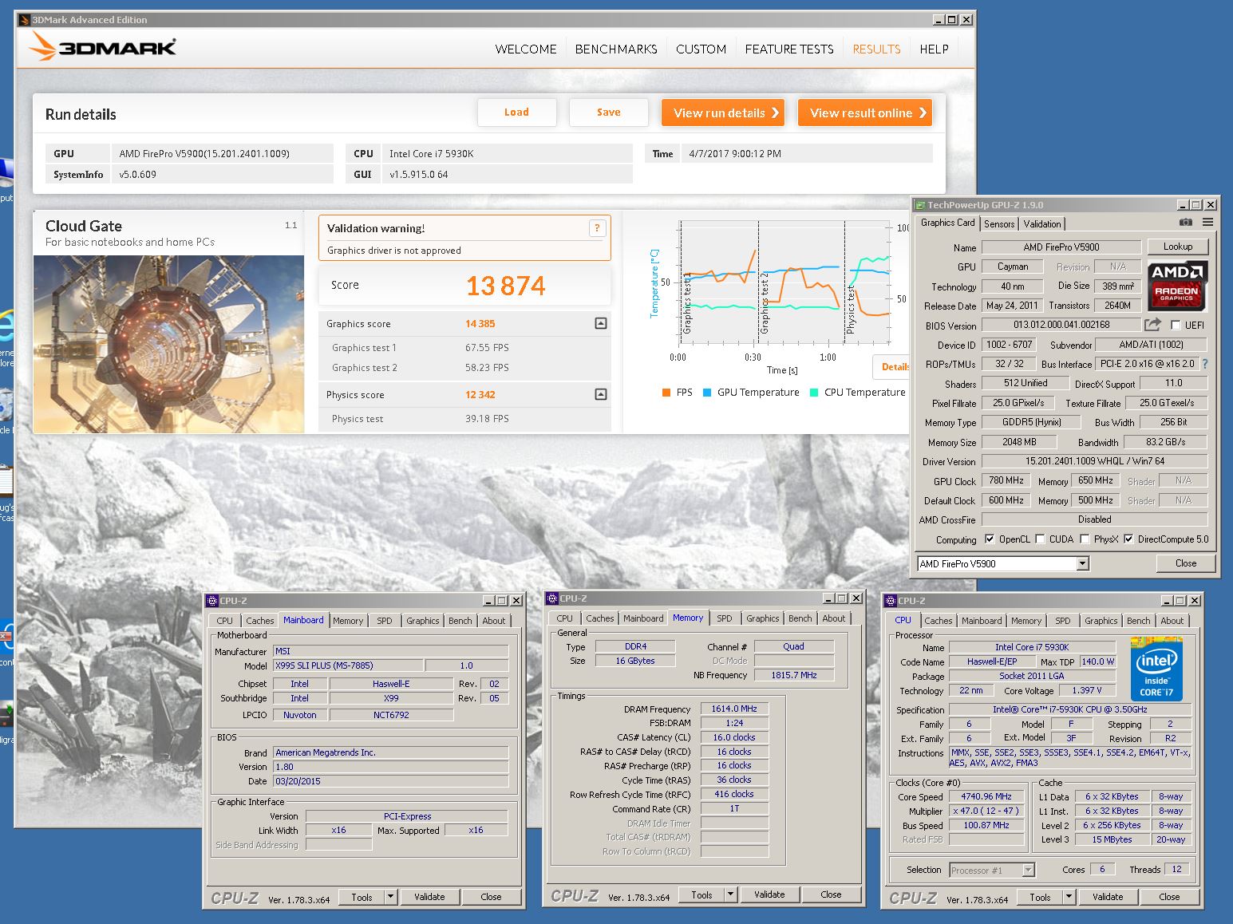Open the Bench tab in Memory CPU-Z window
1233x924 pixels.
coord(800,618)
